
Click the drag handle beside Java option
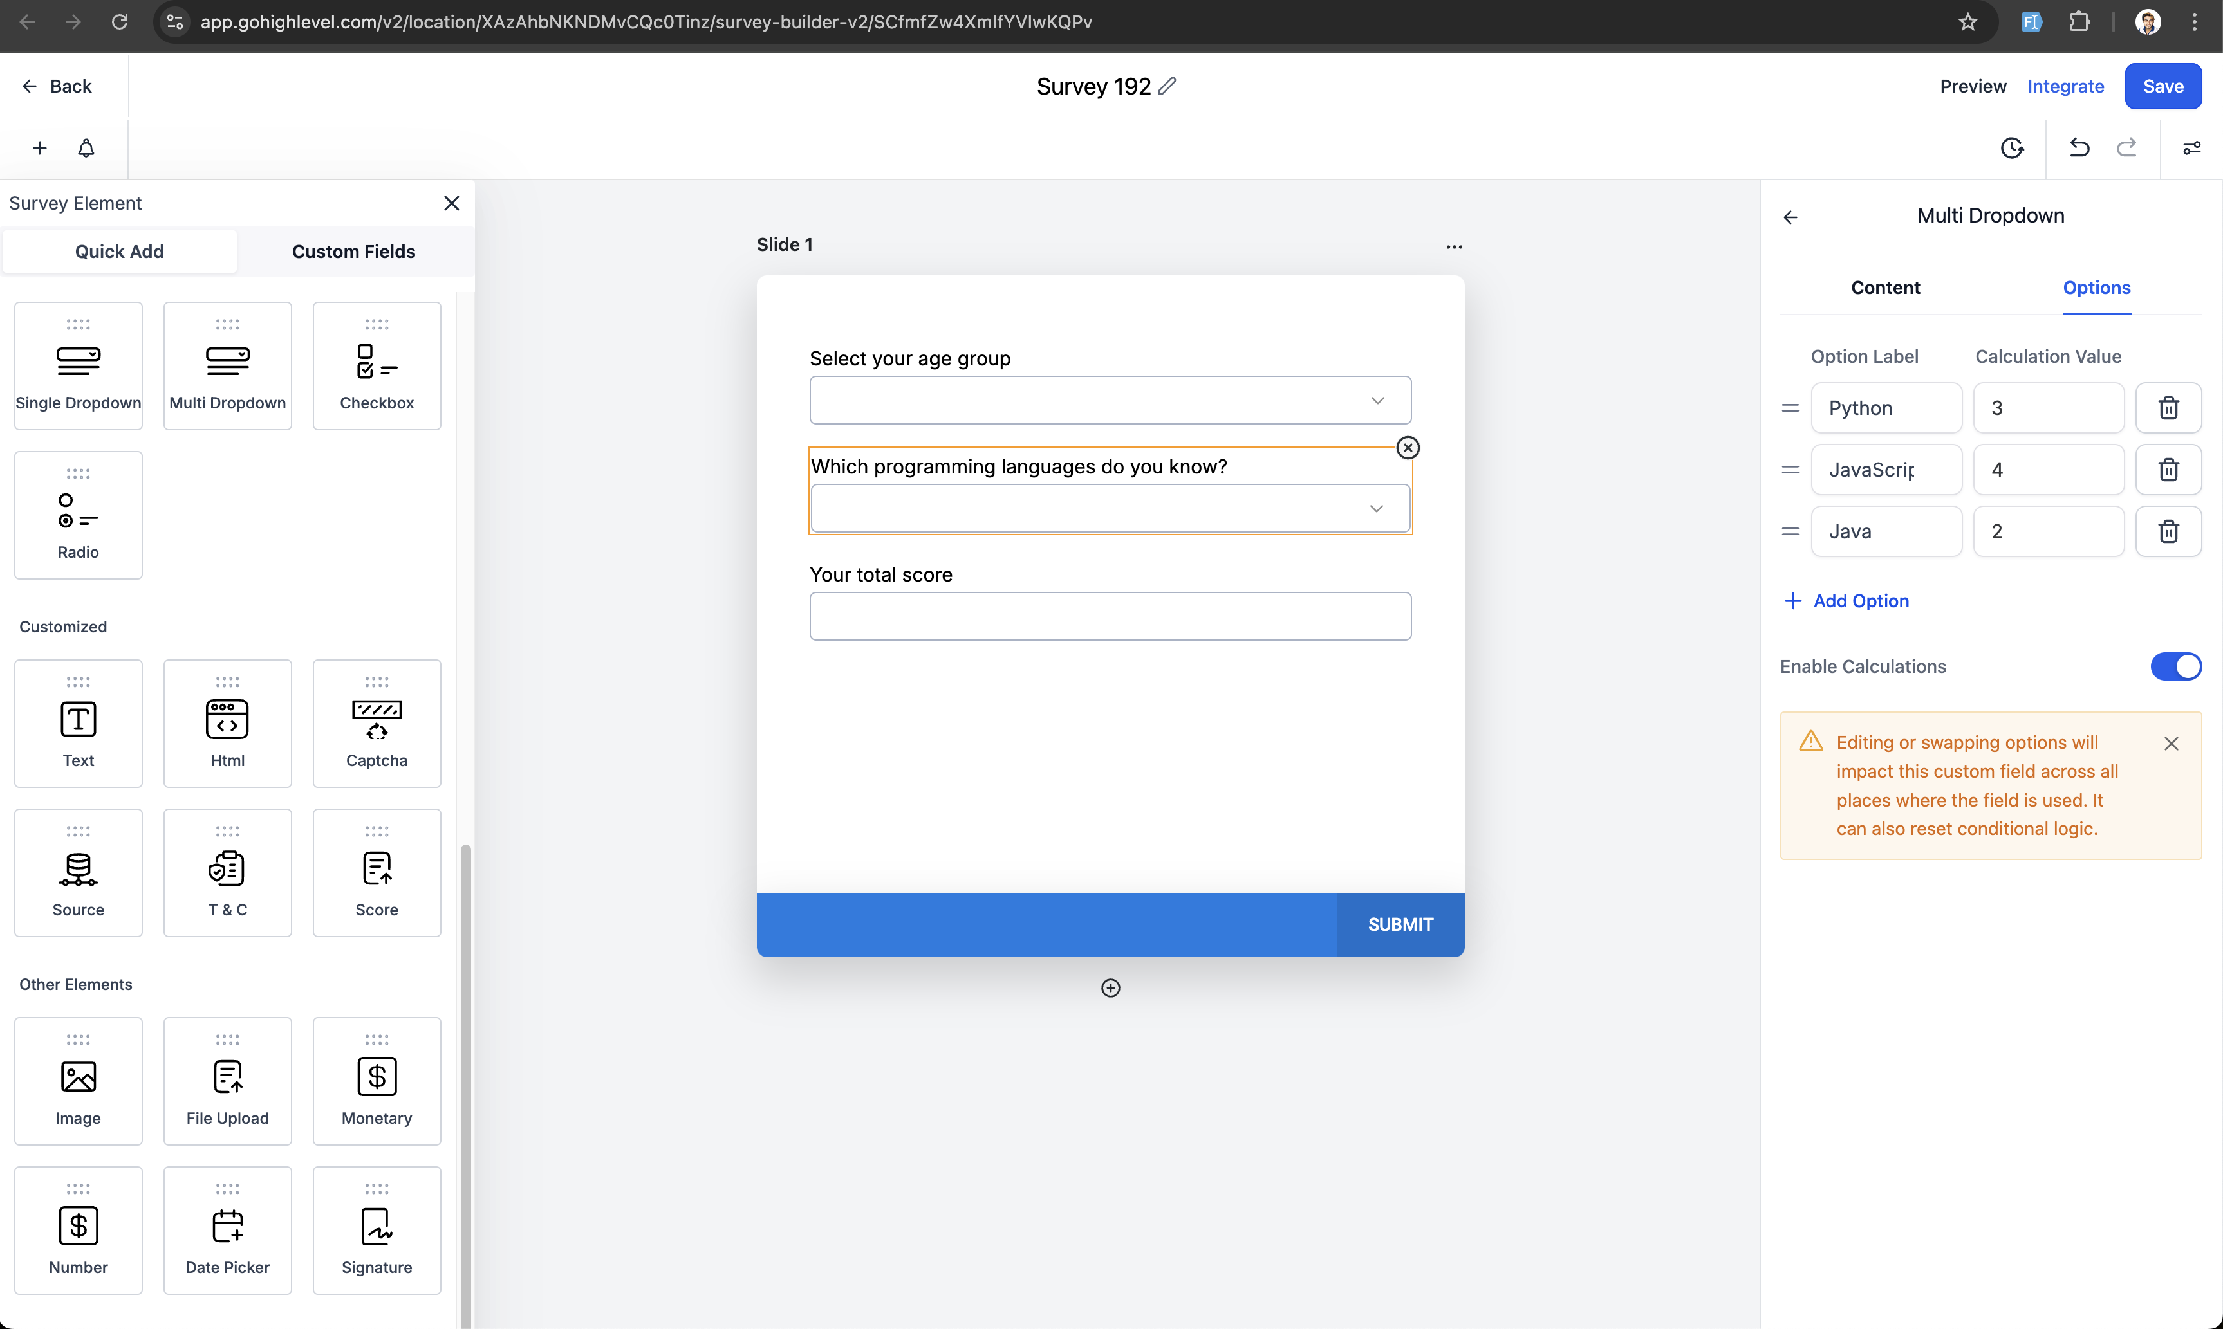click(x=1789, y=532)
